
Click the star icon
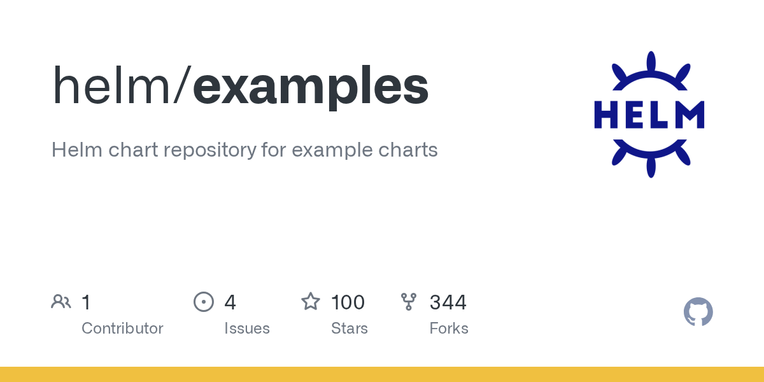click(x=311, y=302)
